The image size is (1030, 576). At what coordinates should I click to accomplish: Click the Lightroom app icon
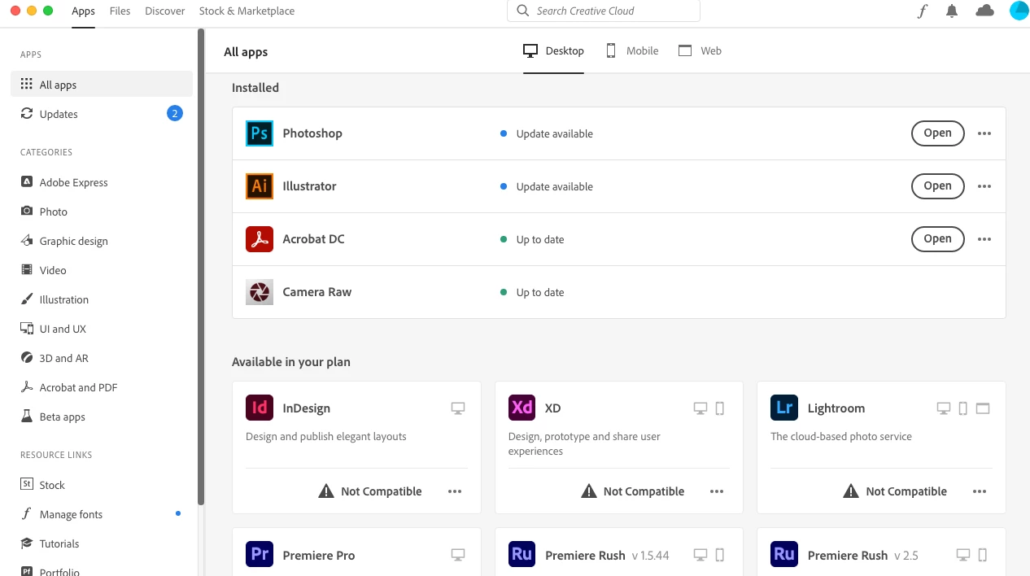click(784, 408)
